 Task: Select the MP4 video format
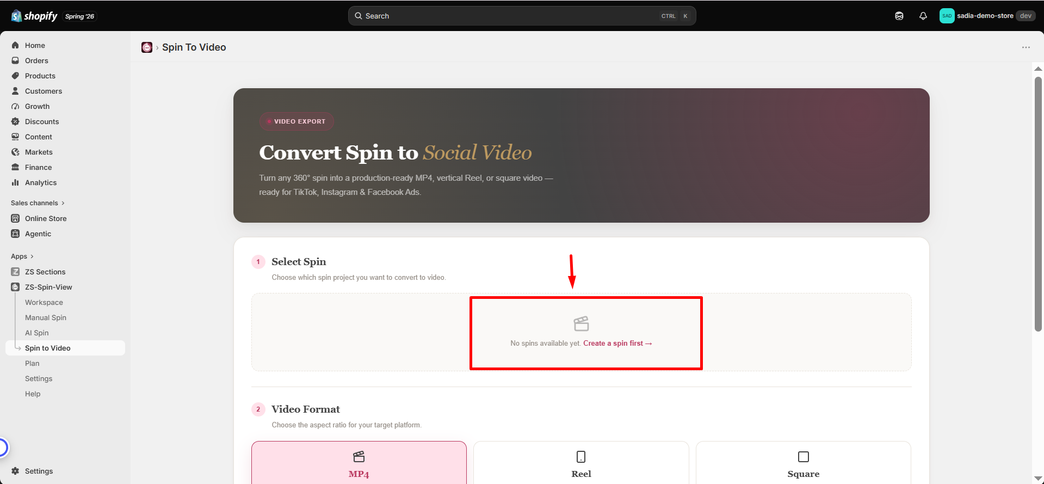click(x=359, y=462)
